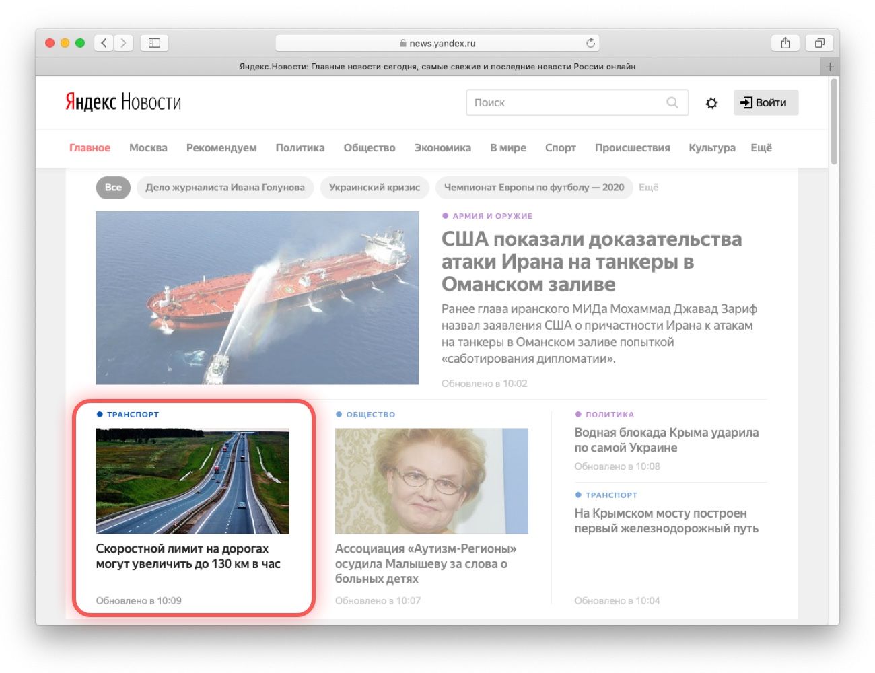Click the Safari forward arrow button

point(123,43)
